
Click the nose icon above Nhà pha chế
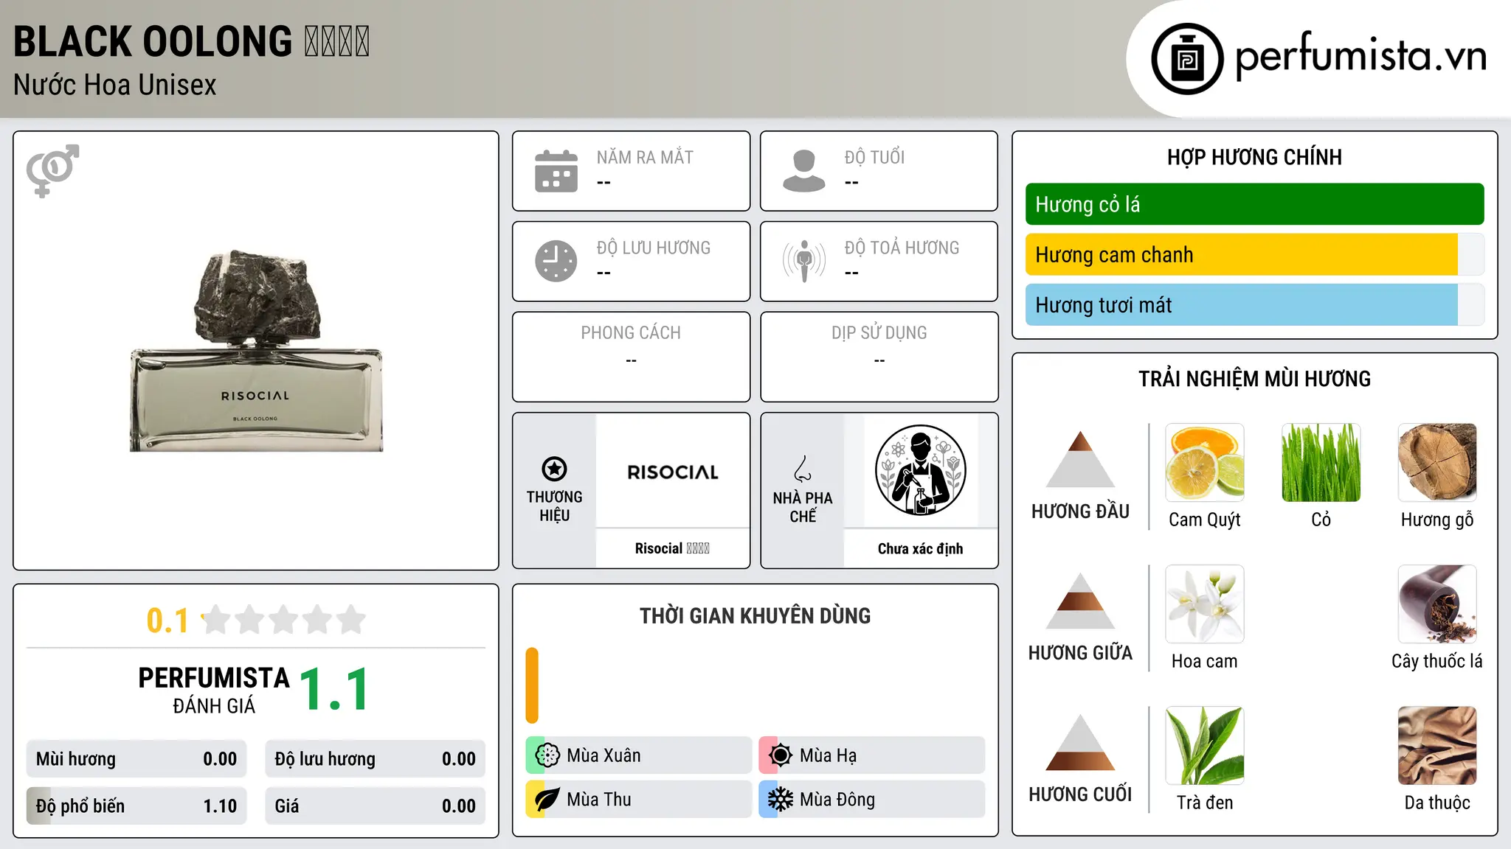[803, 469]
